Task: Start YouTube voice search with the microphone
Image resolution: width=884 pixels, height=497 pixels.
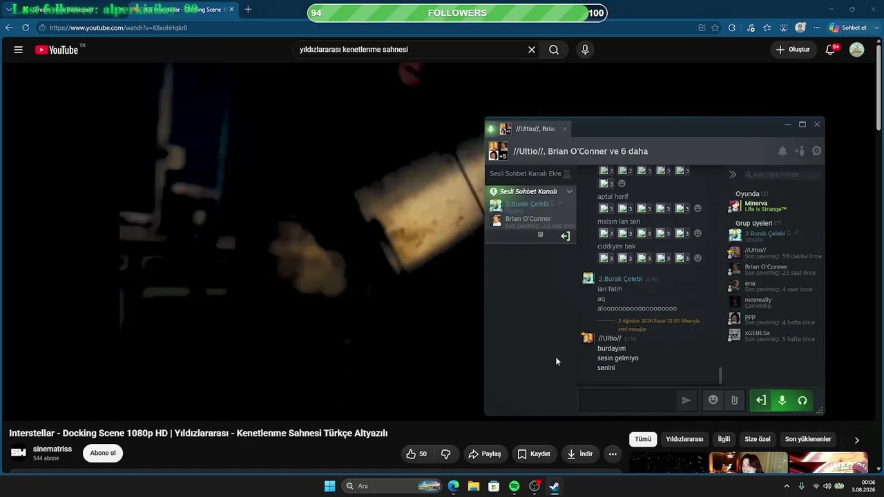Action: click(585, 50)
